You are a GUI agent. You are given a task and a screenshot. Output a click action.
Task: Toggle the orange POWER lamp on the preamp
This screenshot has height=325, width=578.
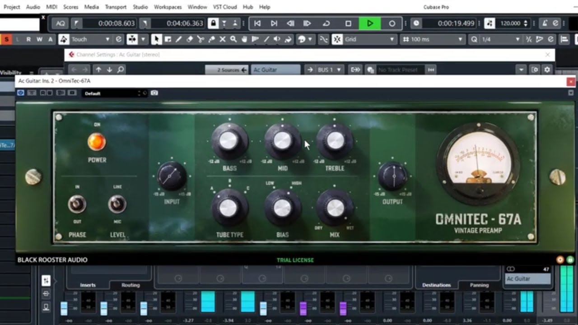point(96,142)
